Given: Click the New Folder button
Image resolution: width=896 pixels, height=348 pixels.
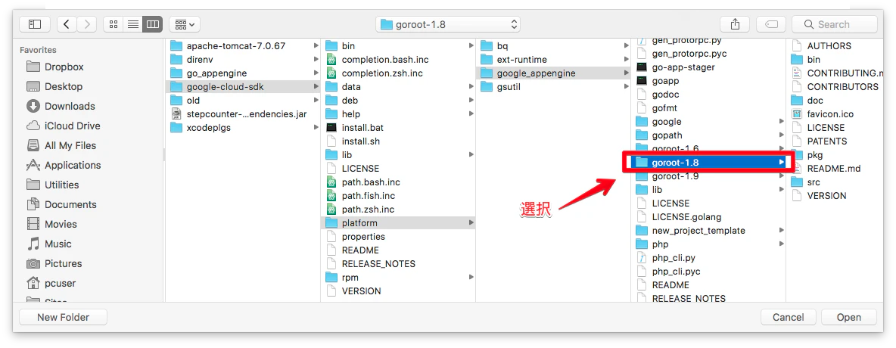Looking at the screenshot, I should click(63, 317).
